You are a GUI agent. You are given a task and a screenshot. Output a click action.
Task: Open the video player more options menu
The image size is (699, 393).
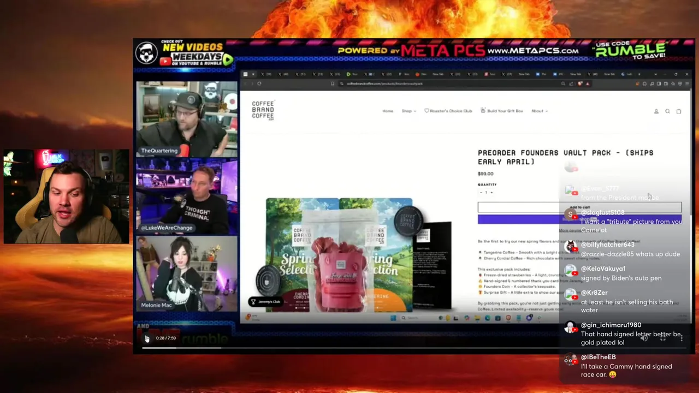pos(682,338)
